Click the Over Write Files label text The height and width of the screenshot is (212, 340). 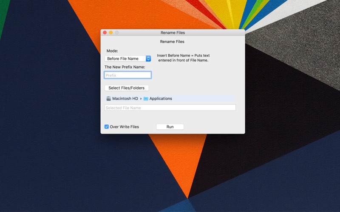(x=124, y=127)
